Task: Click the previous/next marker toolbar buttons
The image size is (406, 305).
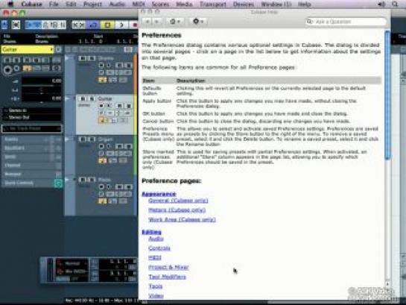Action: point(78,25)
